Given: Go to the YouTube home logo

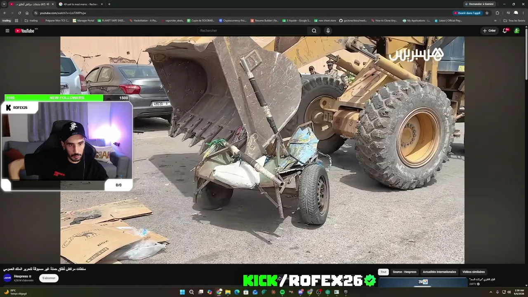Looking at the screenshot, I should point(25,31).
